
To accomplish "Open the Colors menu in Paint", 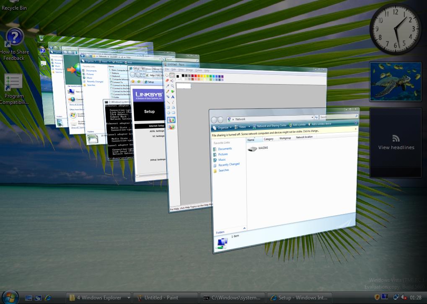I will point(199,70).
